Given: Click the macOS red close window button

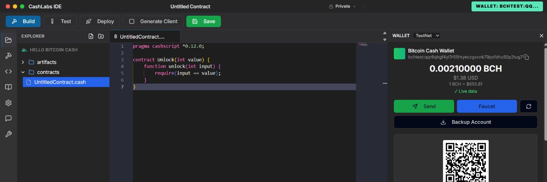Looking at the screenshot, I should pyautogui.click(x=8, y=7).
